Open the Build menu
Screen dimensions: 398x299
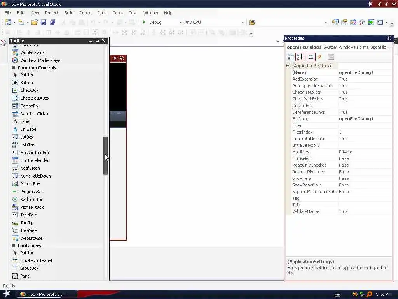pos(69,13)
